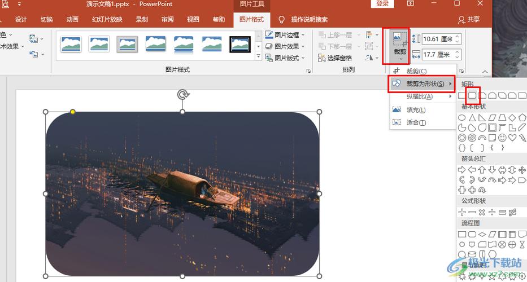527x282 pixels.
Task: Click the Sign in (登录) button
Action: pos(382,4)
